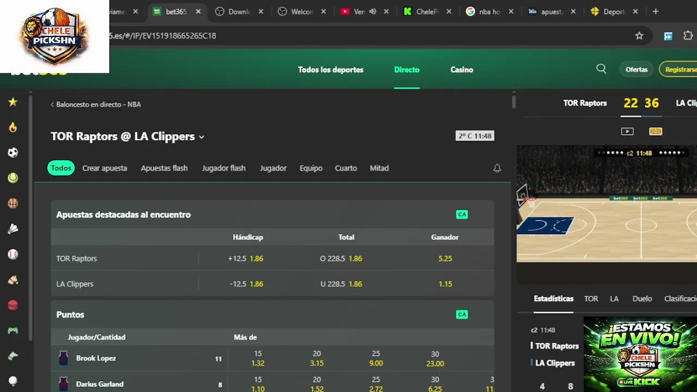Select the Equipo filter

click(311, 168)
